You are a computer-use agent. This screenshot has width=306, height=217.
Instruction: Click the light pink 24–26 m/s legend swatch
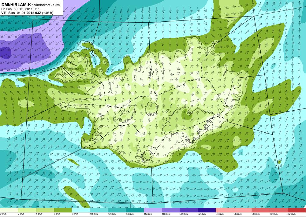[225, 210]
